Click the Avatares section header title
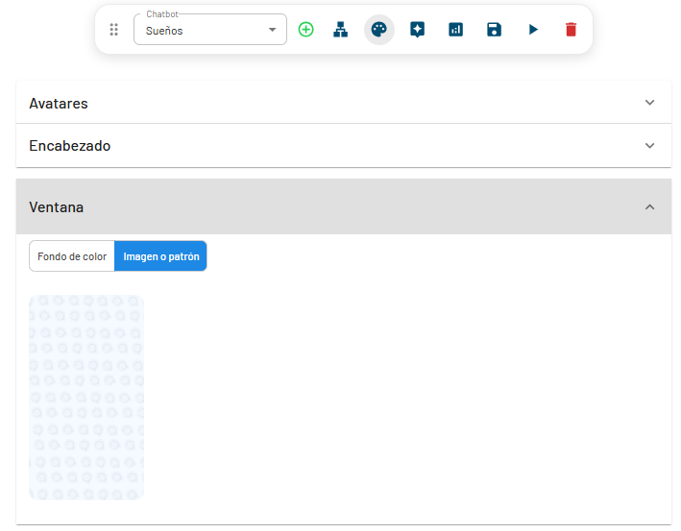Viewport: 681px width, 531px height. pyautogui.click(x=59, y=103)
